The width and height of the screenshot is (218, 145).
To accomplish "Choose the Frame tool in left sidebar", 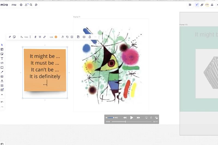I will pyautogui.click(x=2, y=86).
